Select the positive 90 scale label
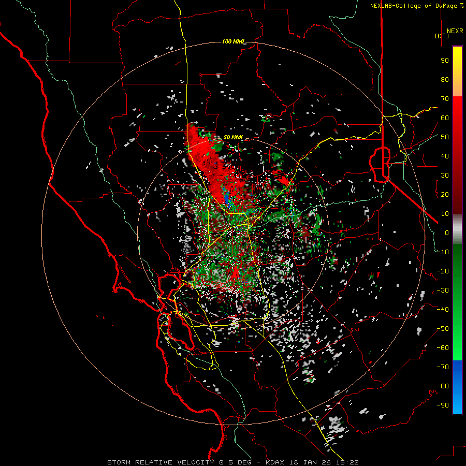The height and width of the screenshot is (466, 466). click(445, 61)
